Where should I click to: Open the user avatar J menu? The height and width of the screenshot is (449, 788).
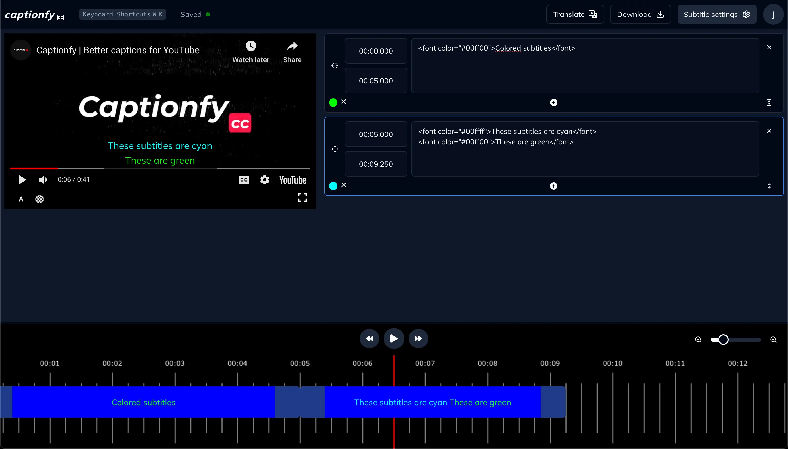point(773,15)
